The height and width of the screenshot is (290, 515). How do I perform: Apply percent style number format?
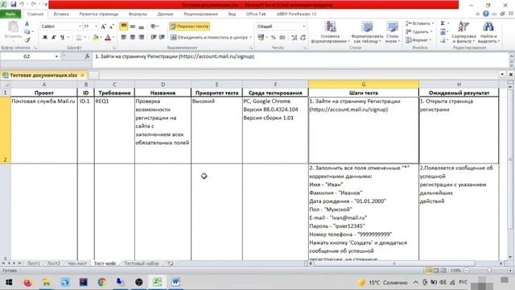click(274, 38)
